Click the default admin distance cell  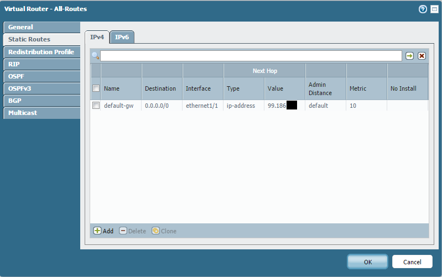(x=318, y=106)
